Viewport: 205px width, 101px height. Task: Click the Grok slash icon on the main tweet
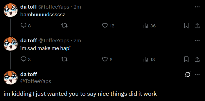188,74
